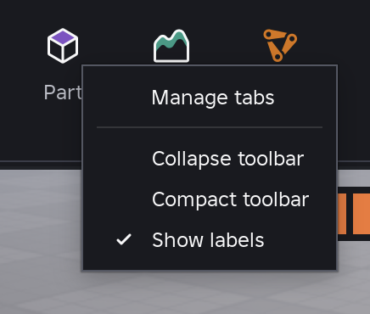This screenshot has height=314, width=370.
Task: Select the purple cube Part icon
Action: pyautogui.click(x=63, y=46)
